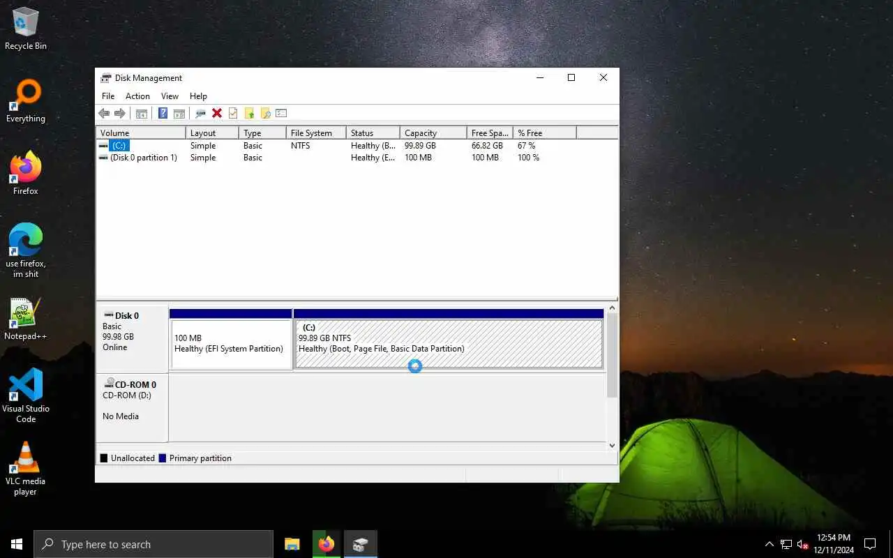Toggle the Show/Hide Console Tree toolbar icon

[x=142, y=113]
